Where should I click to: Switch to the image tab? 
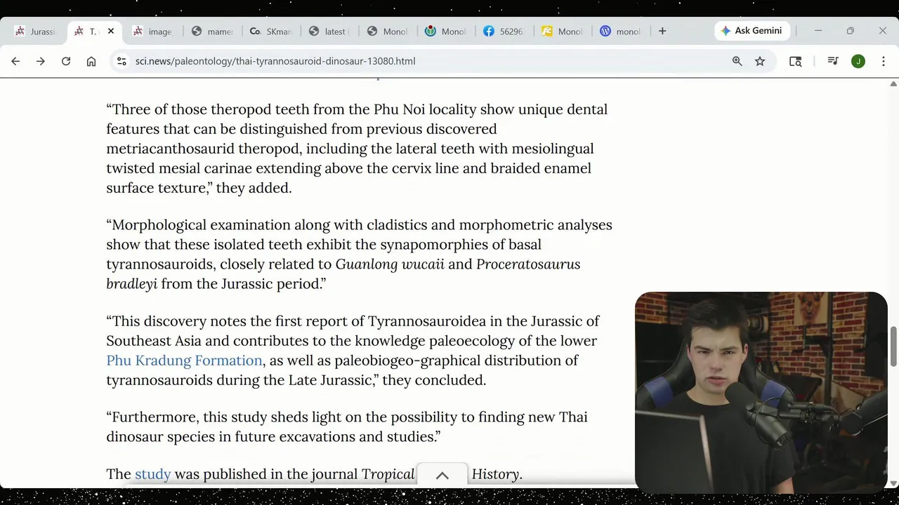[x=153, y=31]
